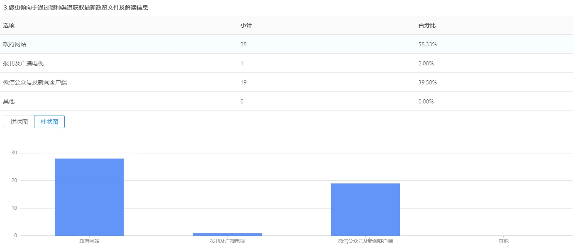Click the subtotal value 28 in table
Image resolution: width=573 pixels, height=247 pixels.
[243, 44]
